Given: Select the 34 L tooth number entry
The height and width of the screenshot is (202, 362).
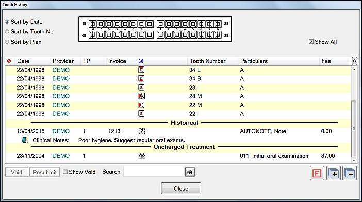Looking at the screenshot, I should click(194, 70).
